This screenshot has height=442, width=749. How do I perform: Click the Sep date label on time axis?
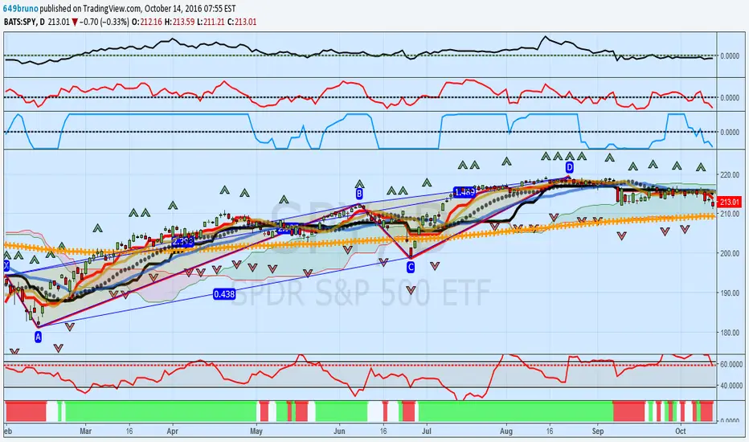click(x=598, y=431)
